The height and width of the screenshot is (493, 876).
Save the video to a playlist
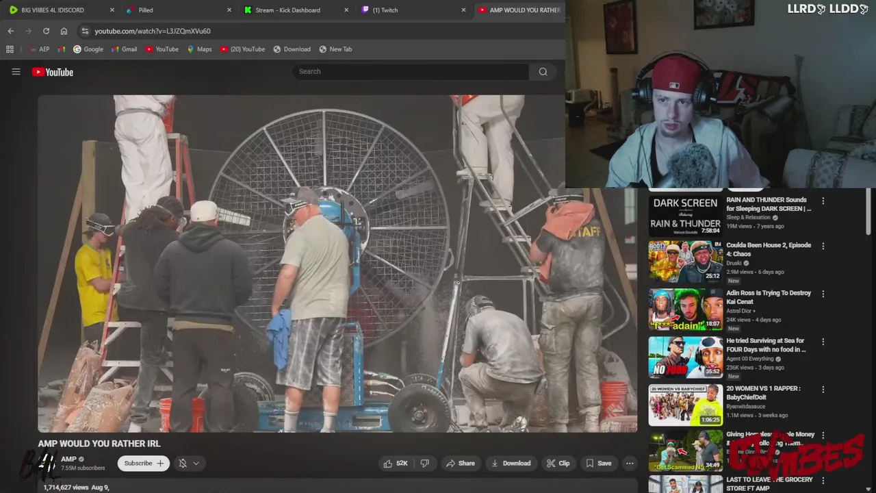click(598, 464)
